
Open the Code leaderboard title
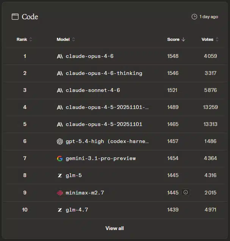[x=30, y=17]
